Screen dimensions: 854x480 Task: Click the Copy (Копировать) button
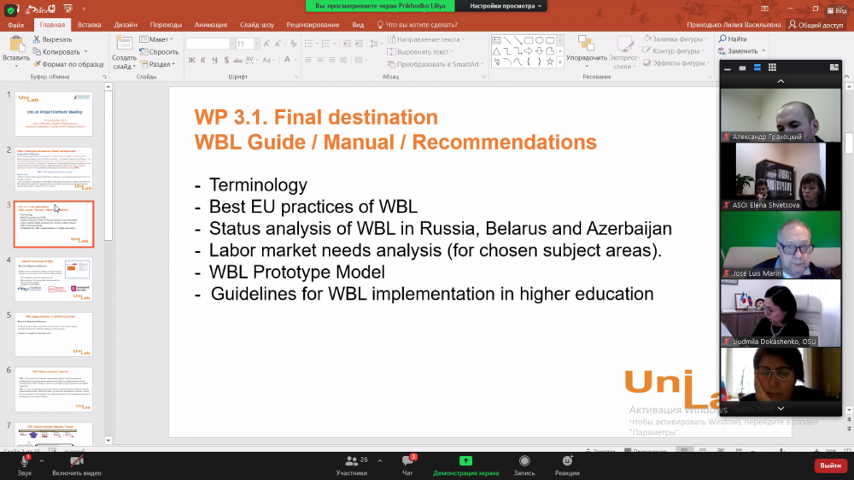tap(56, 52)
